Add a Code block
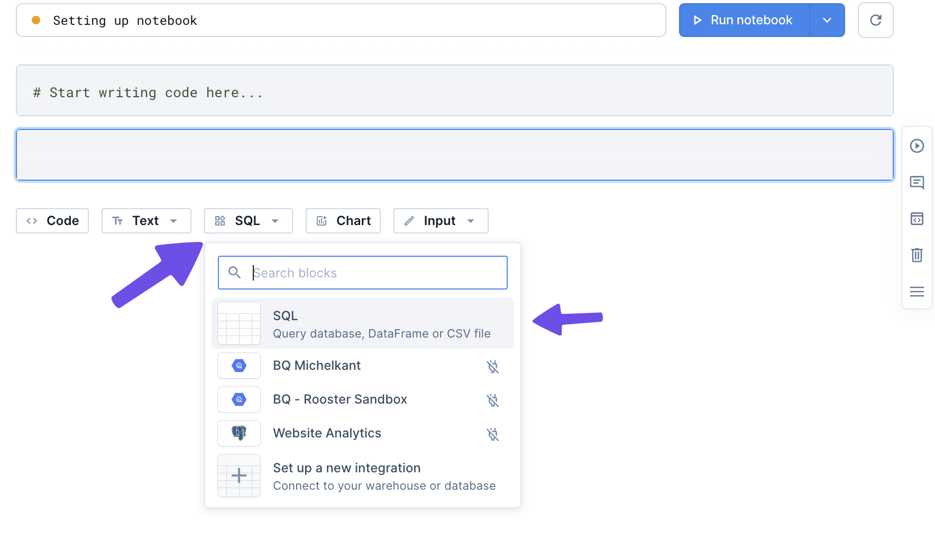 52,221
